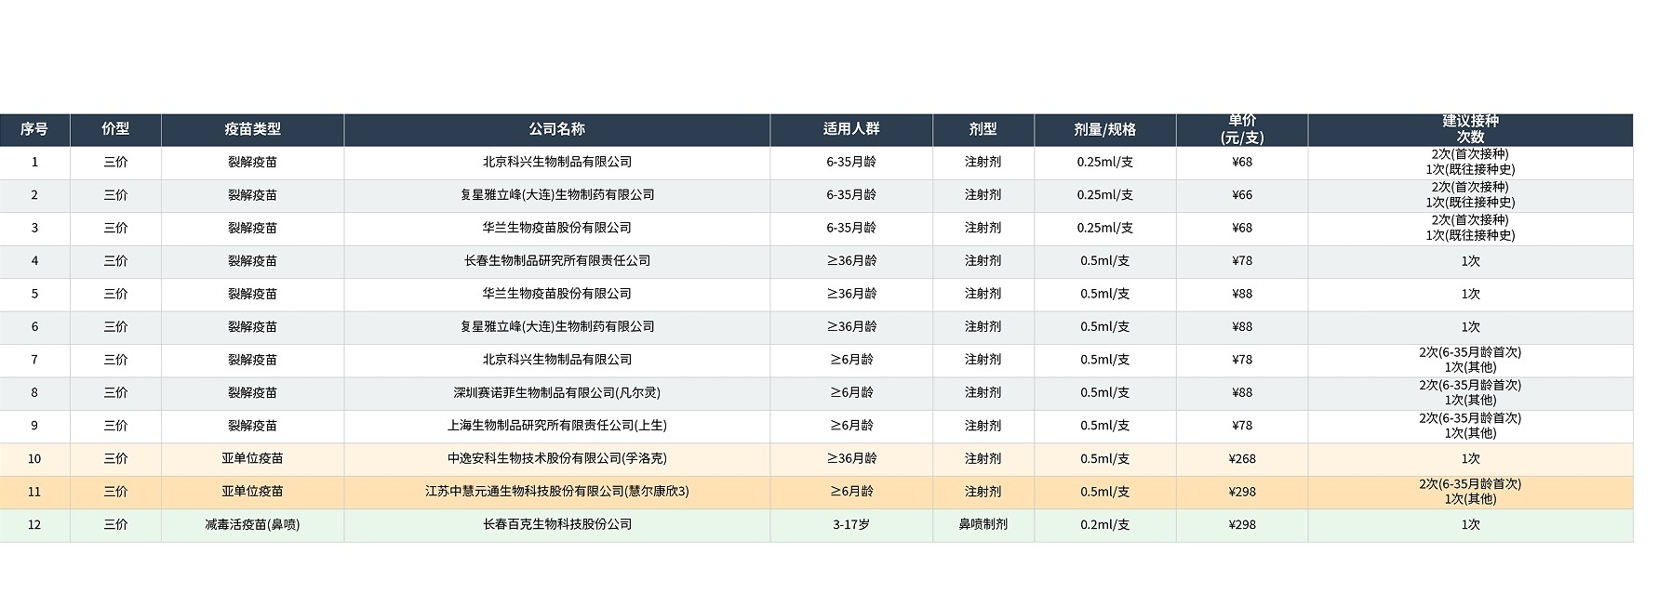Select the row 1 company cell 北京科兴生物制品有限公司
The height and width of the screenshot is (606, 1658).
coord(556,163)
